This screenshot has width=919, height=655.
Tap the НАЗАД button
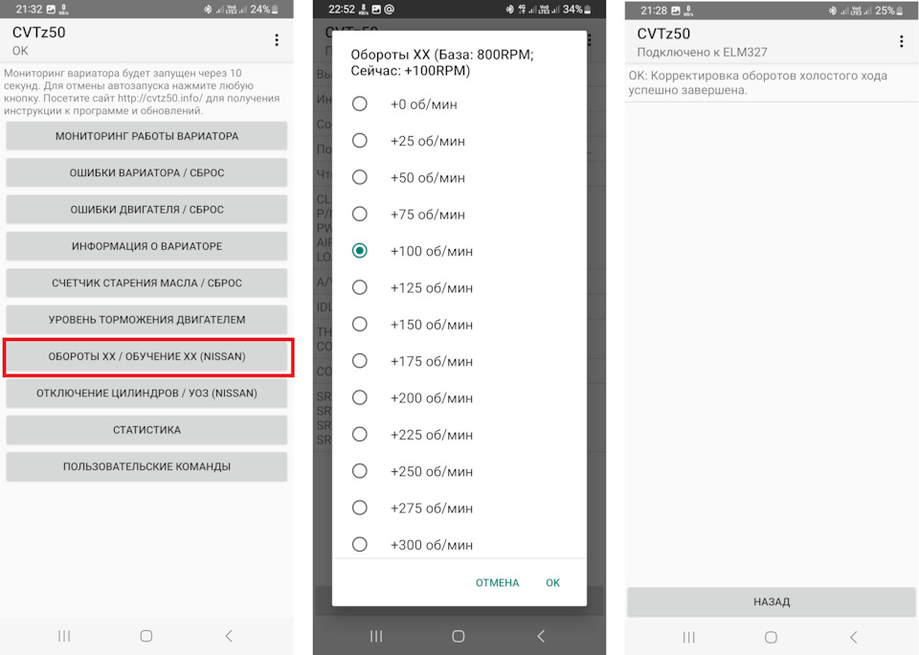(772, 601)
